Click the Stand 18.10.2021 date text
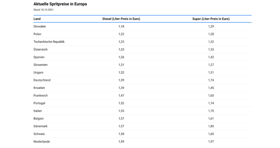 coord(43,10)
